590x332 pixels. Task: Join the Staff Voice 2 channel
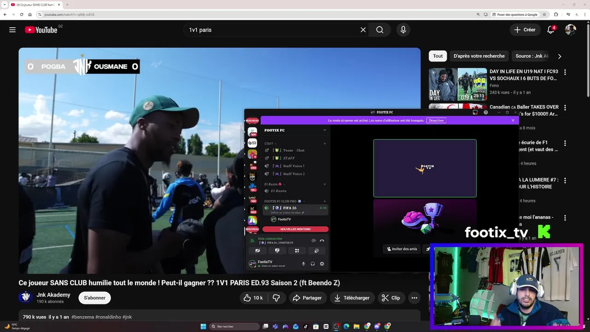pyautogui.click(x=295, y=174)
